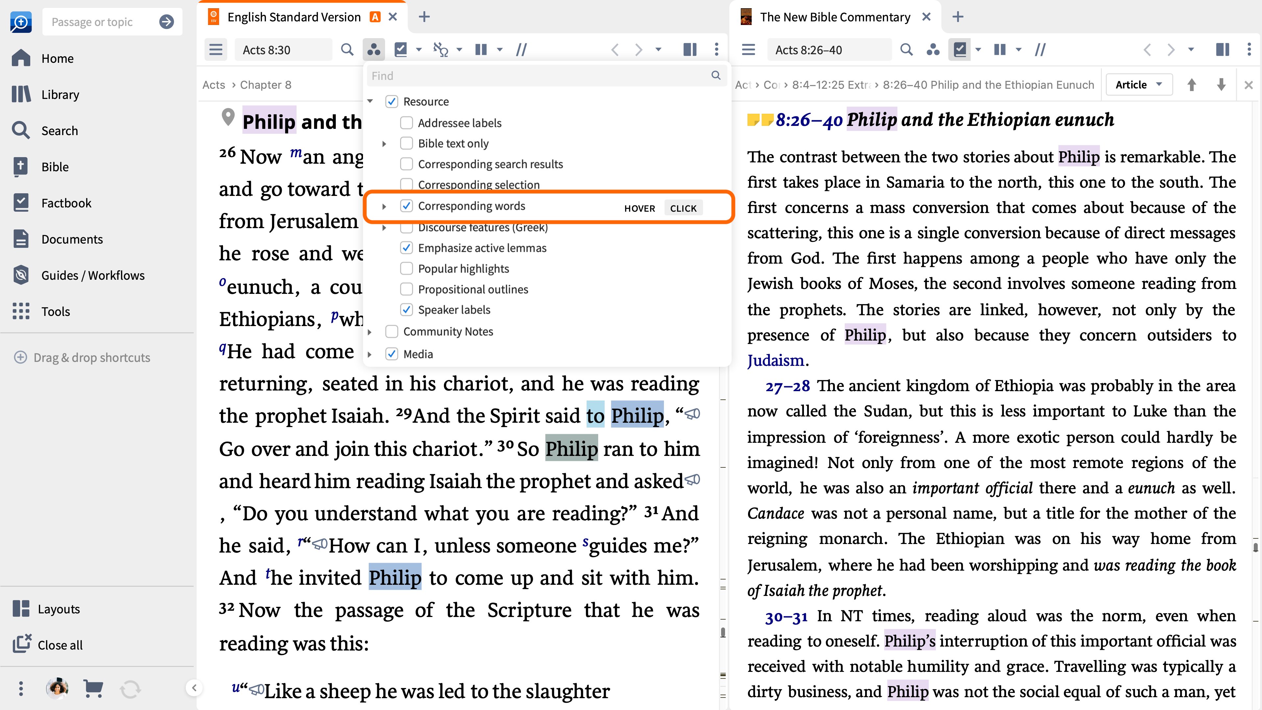This screenshot has width=1262, height=710.
Task: Search inside the ESV panel
Action: coord(347,49)
